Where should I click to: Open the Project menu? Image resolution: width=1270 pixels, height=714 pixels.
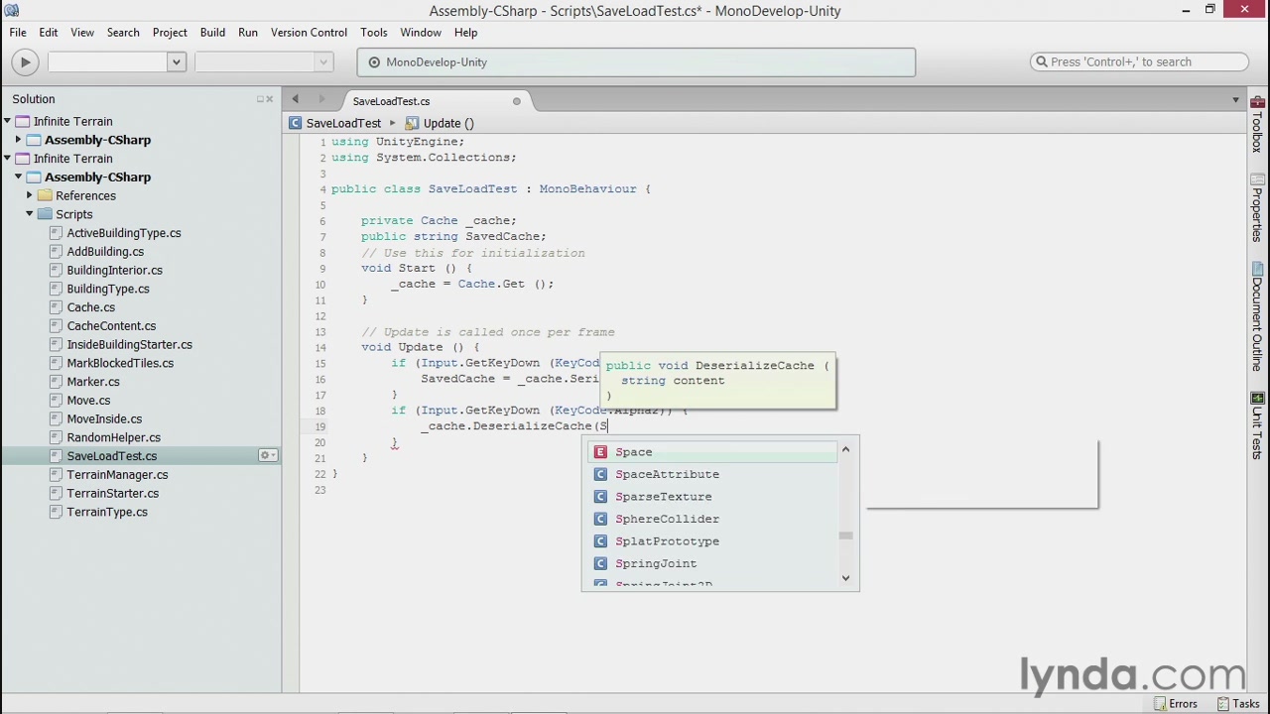[x=170, y=32]
